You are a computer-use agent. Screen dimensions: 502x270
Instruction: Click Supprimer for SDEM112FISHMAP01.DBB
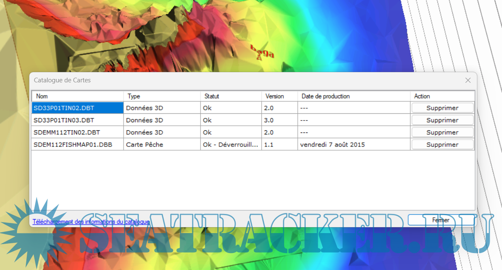coord(442,145)
